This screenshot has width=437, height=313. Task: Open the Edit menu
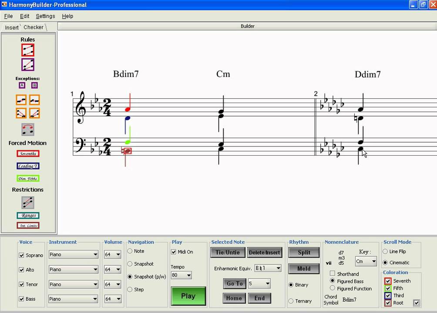point(24,16)
